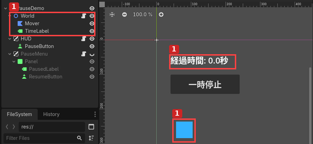Viewport: 313px width, 144px height.
Task: Click the Node2D icon of World
Action: point(16,16)
